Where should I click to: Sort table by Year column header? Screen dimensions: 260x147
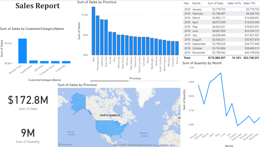pyautogui.click(x=186, y=3)
